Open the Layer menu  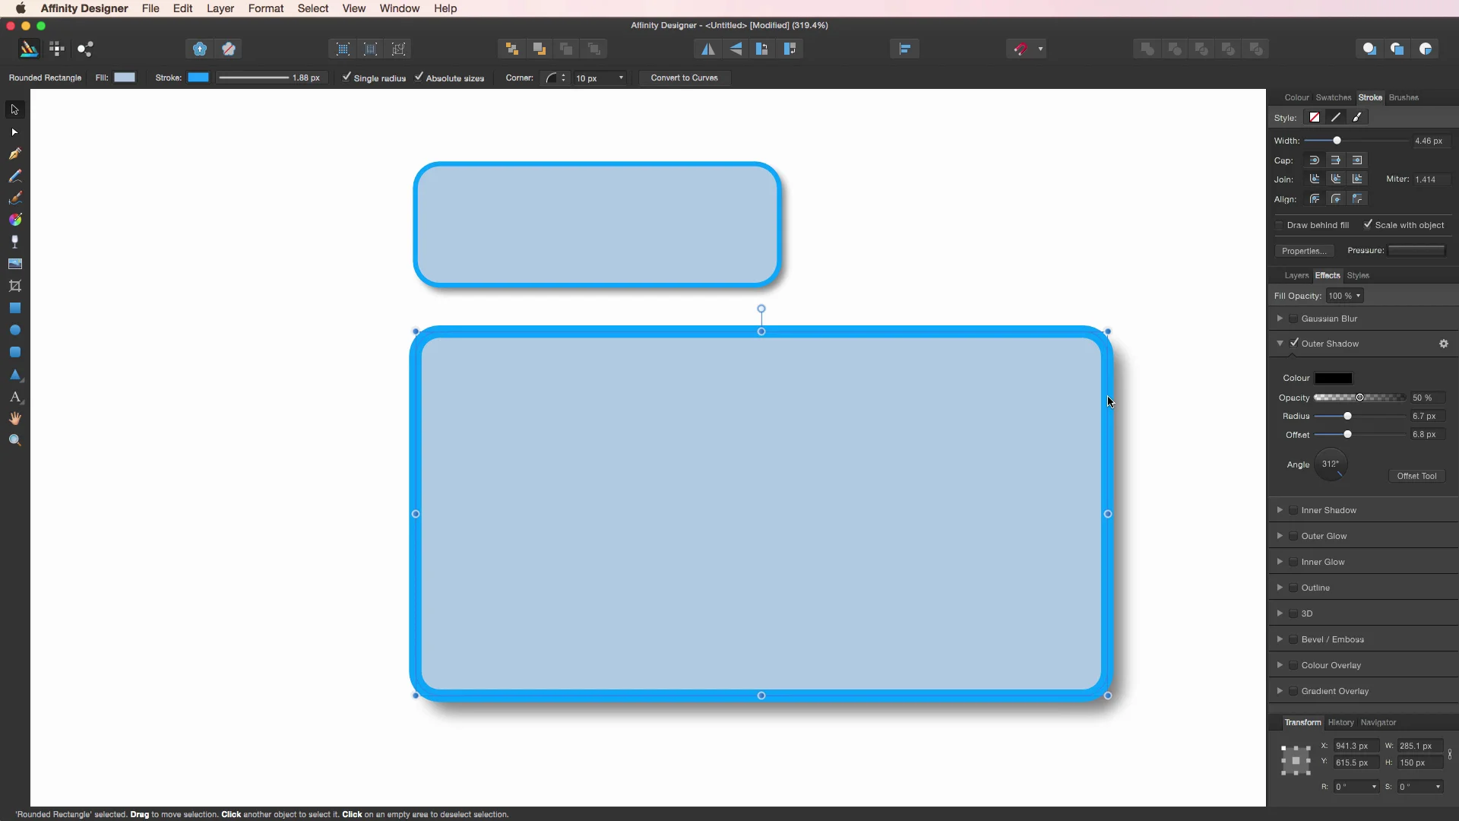click(x=220, y=8)
